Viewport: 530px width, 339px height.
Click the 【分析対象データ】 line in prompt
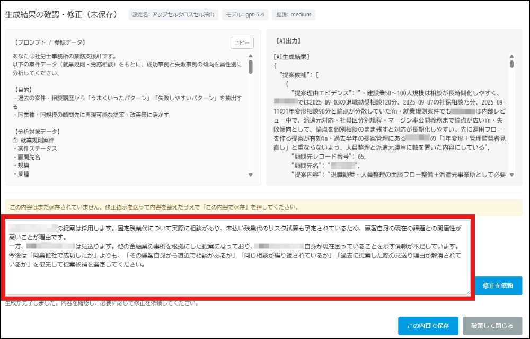[x=37, y=132]
